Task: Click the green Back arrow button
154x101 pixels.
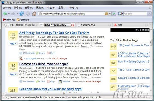Action: [5, 14]
